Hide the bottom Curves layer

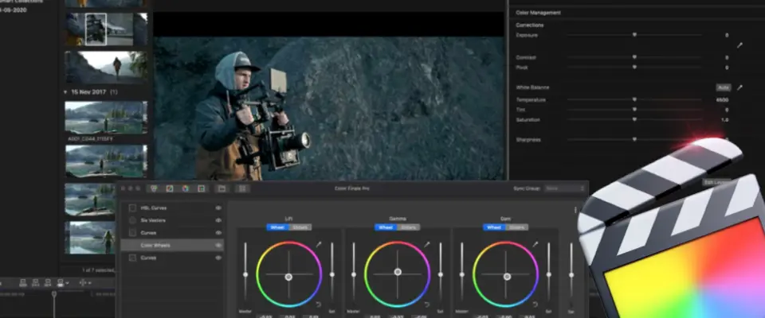[218, 258]
